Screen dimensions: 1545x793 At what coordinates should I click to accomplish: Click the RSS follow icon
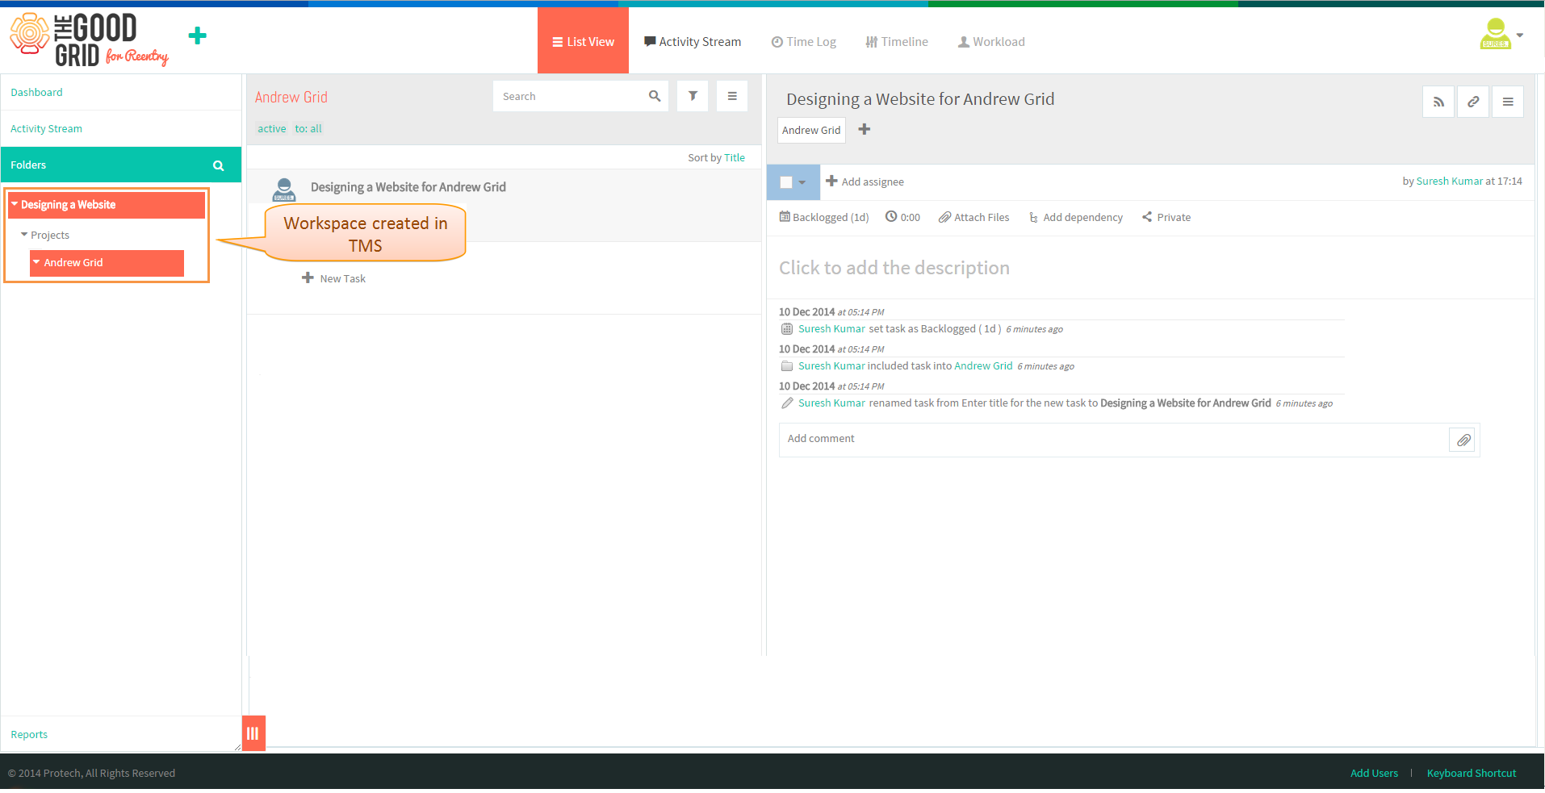(1438, 102)
